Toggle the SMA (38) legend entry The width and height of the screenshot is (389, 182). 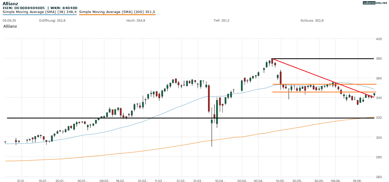click(x=39, y=12)
